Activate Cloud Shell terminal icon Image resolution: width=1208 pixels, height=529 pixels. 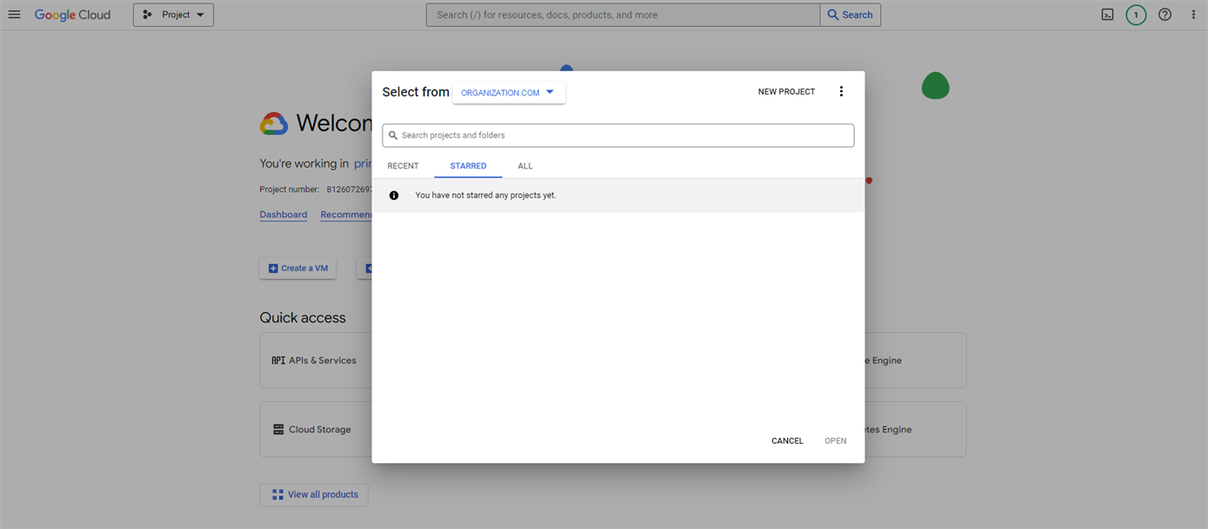pos(1107,15)
